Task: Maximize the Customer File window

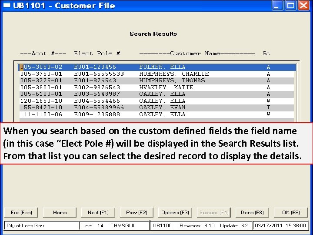Action: point(290,5)
